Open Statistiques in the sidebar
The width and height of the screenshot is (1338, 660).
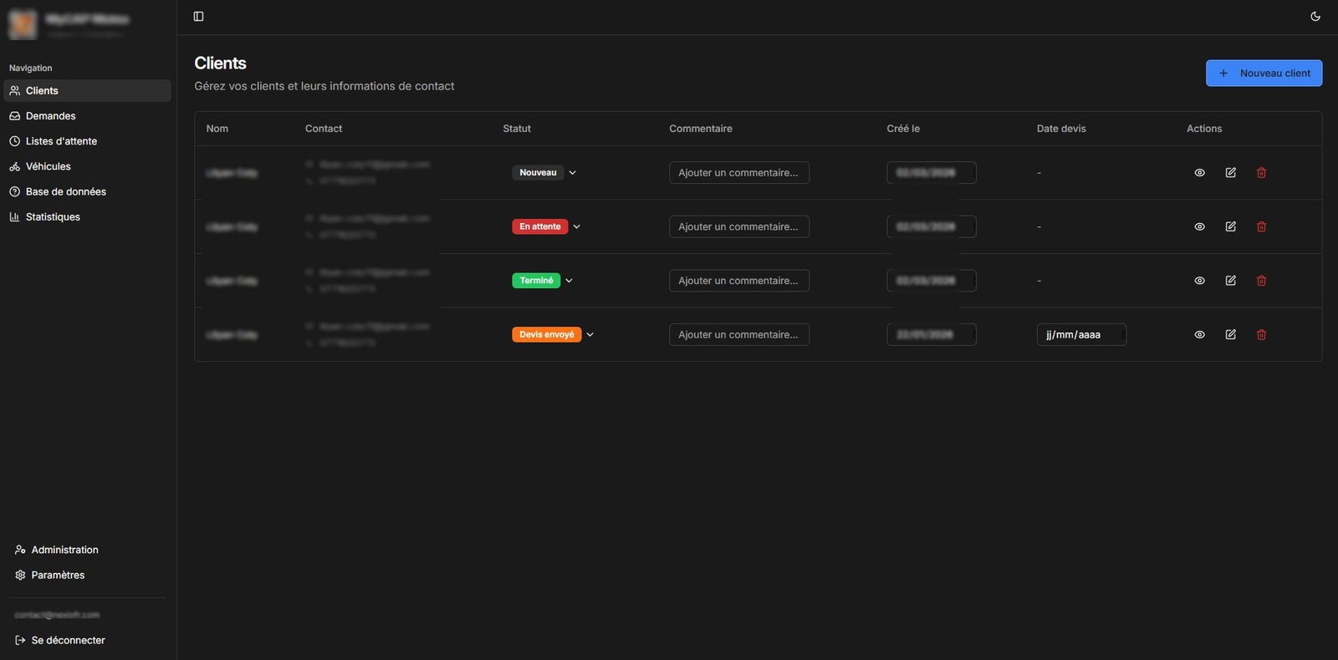click(x=88, y=216)
